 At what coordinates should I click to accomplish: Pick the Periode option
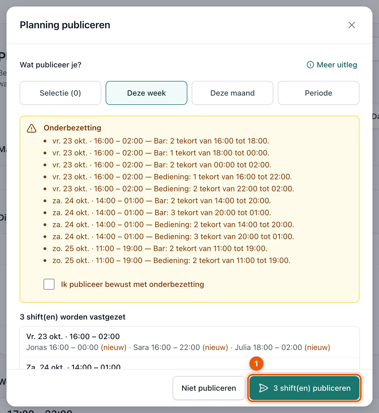point(319,93)
